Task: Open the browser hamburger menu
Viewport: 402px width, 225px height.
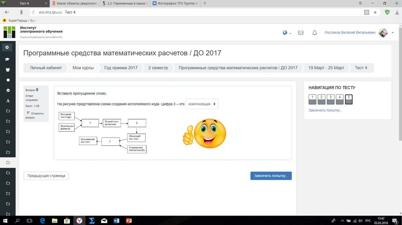Action: coord(360,3)
